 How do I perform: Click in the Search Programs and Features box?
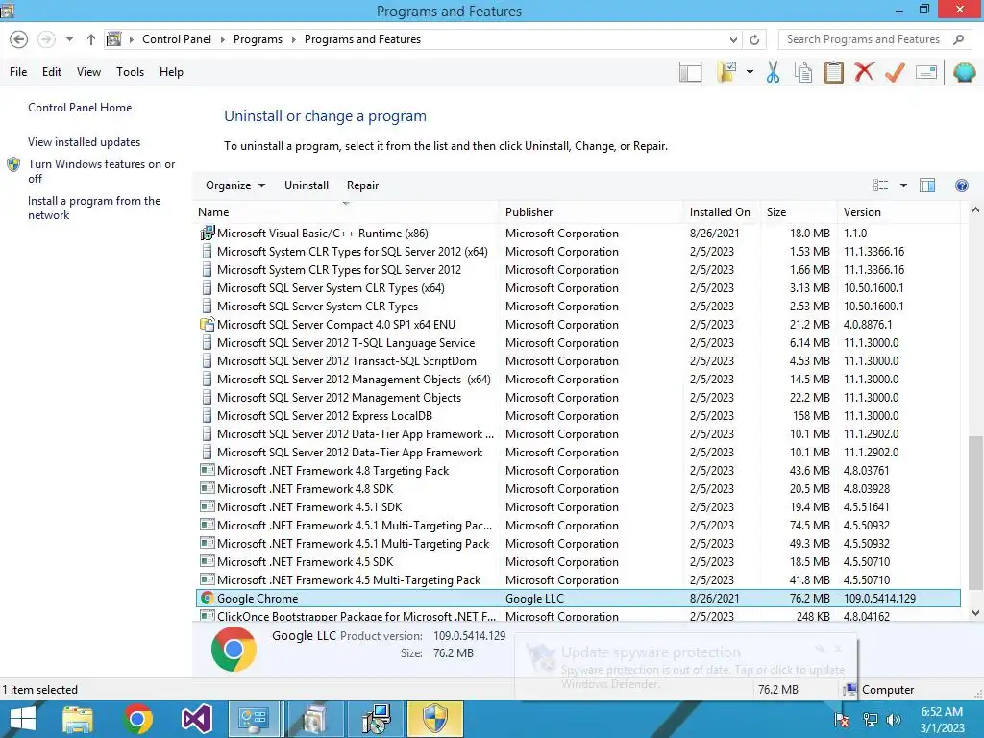[863, 39]
